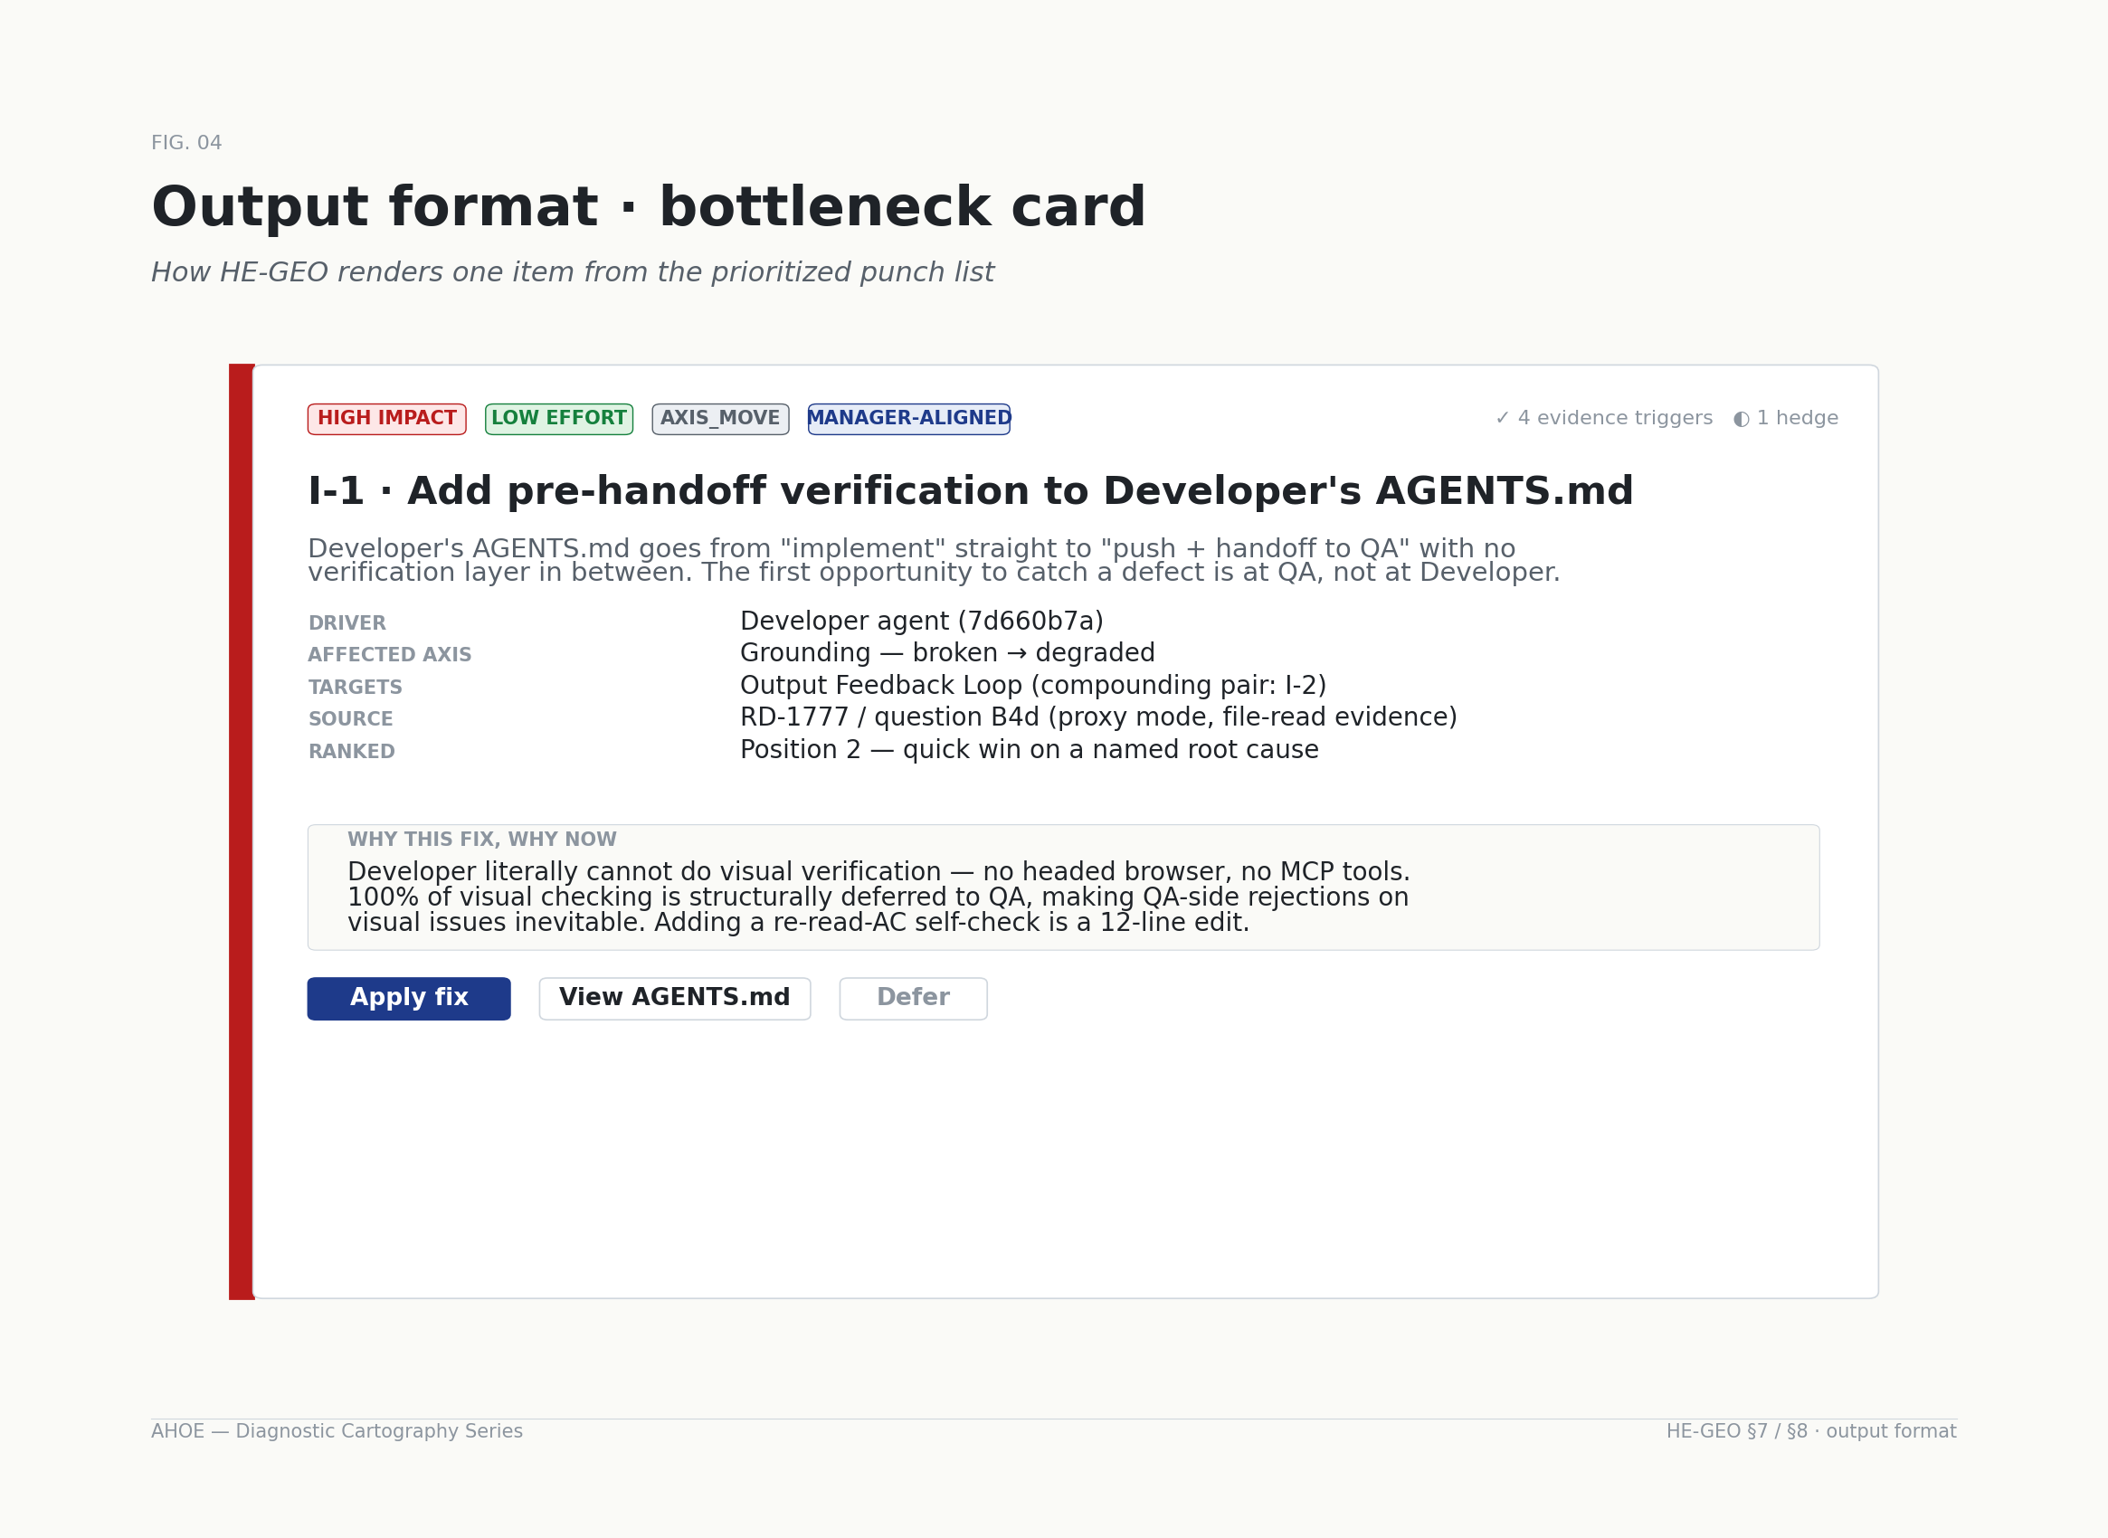Screen dimensions: 2108x1538
Task: Click the Apply fix button
Action: [x=409, y=999]
